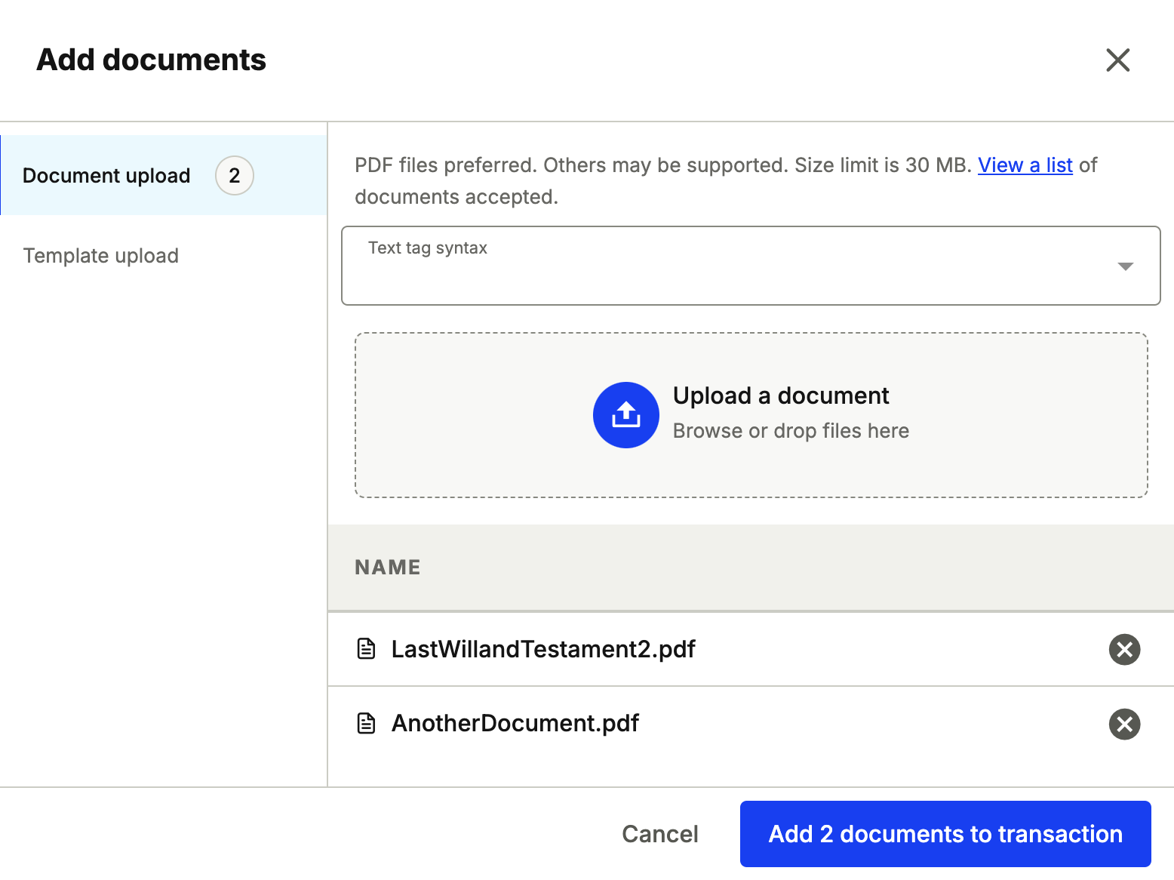Select the LastWillandTestament2.pdf file name
The height and width of the screenshot is (880, 1174).
[x=542, y=649]
